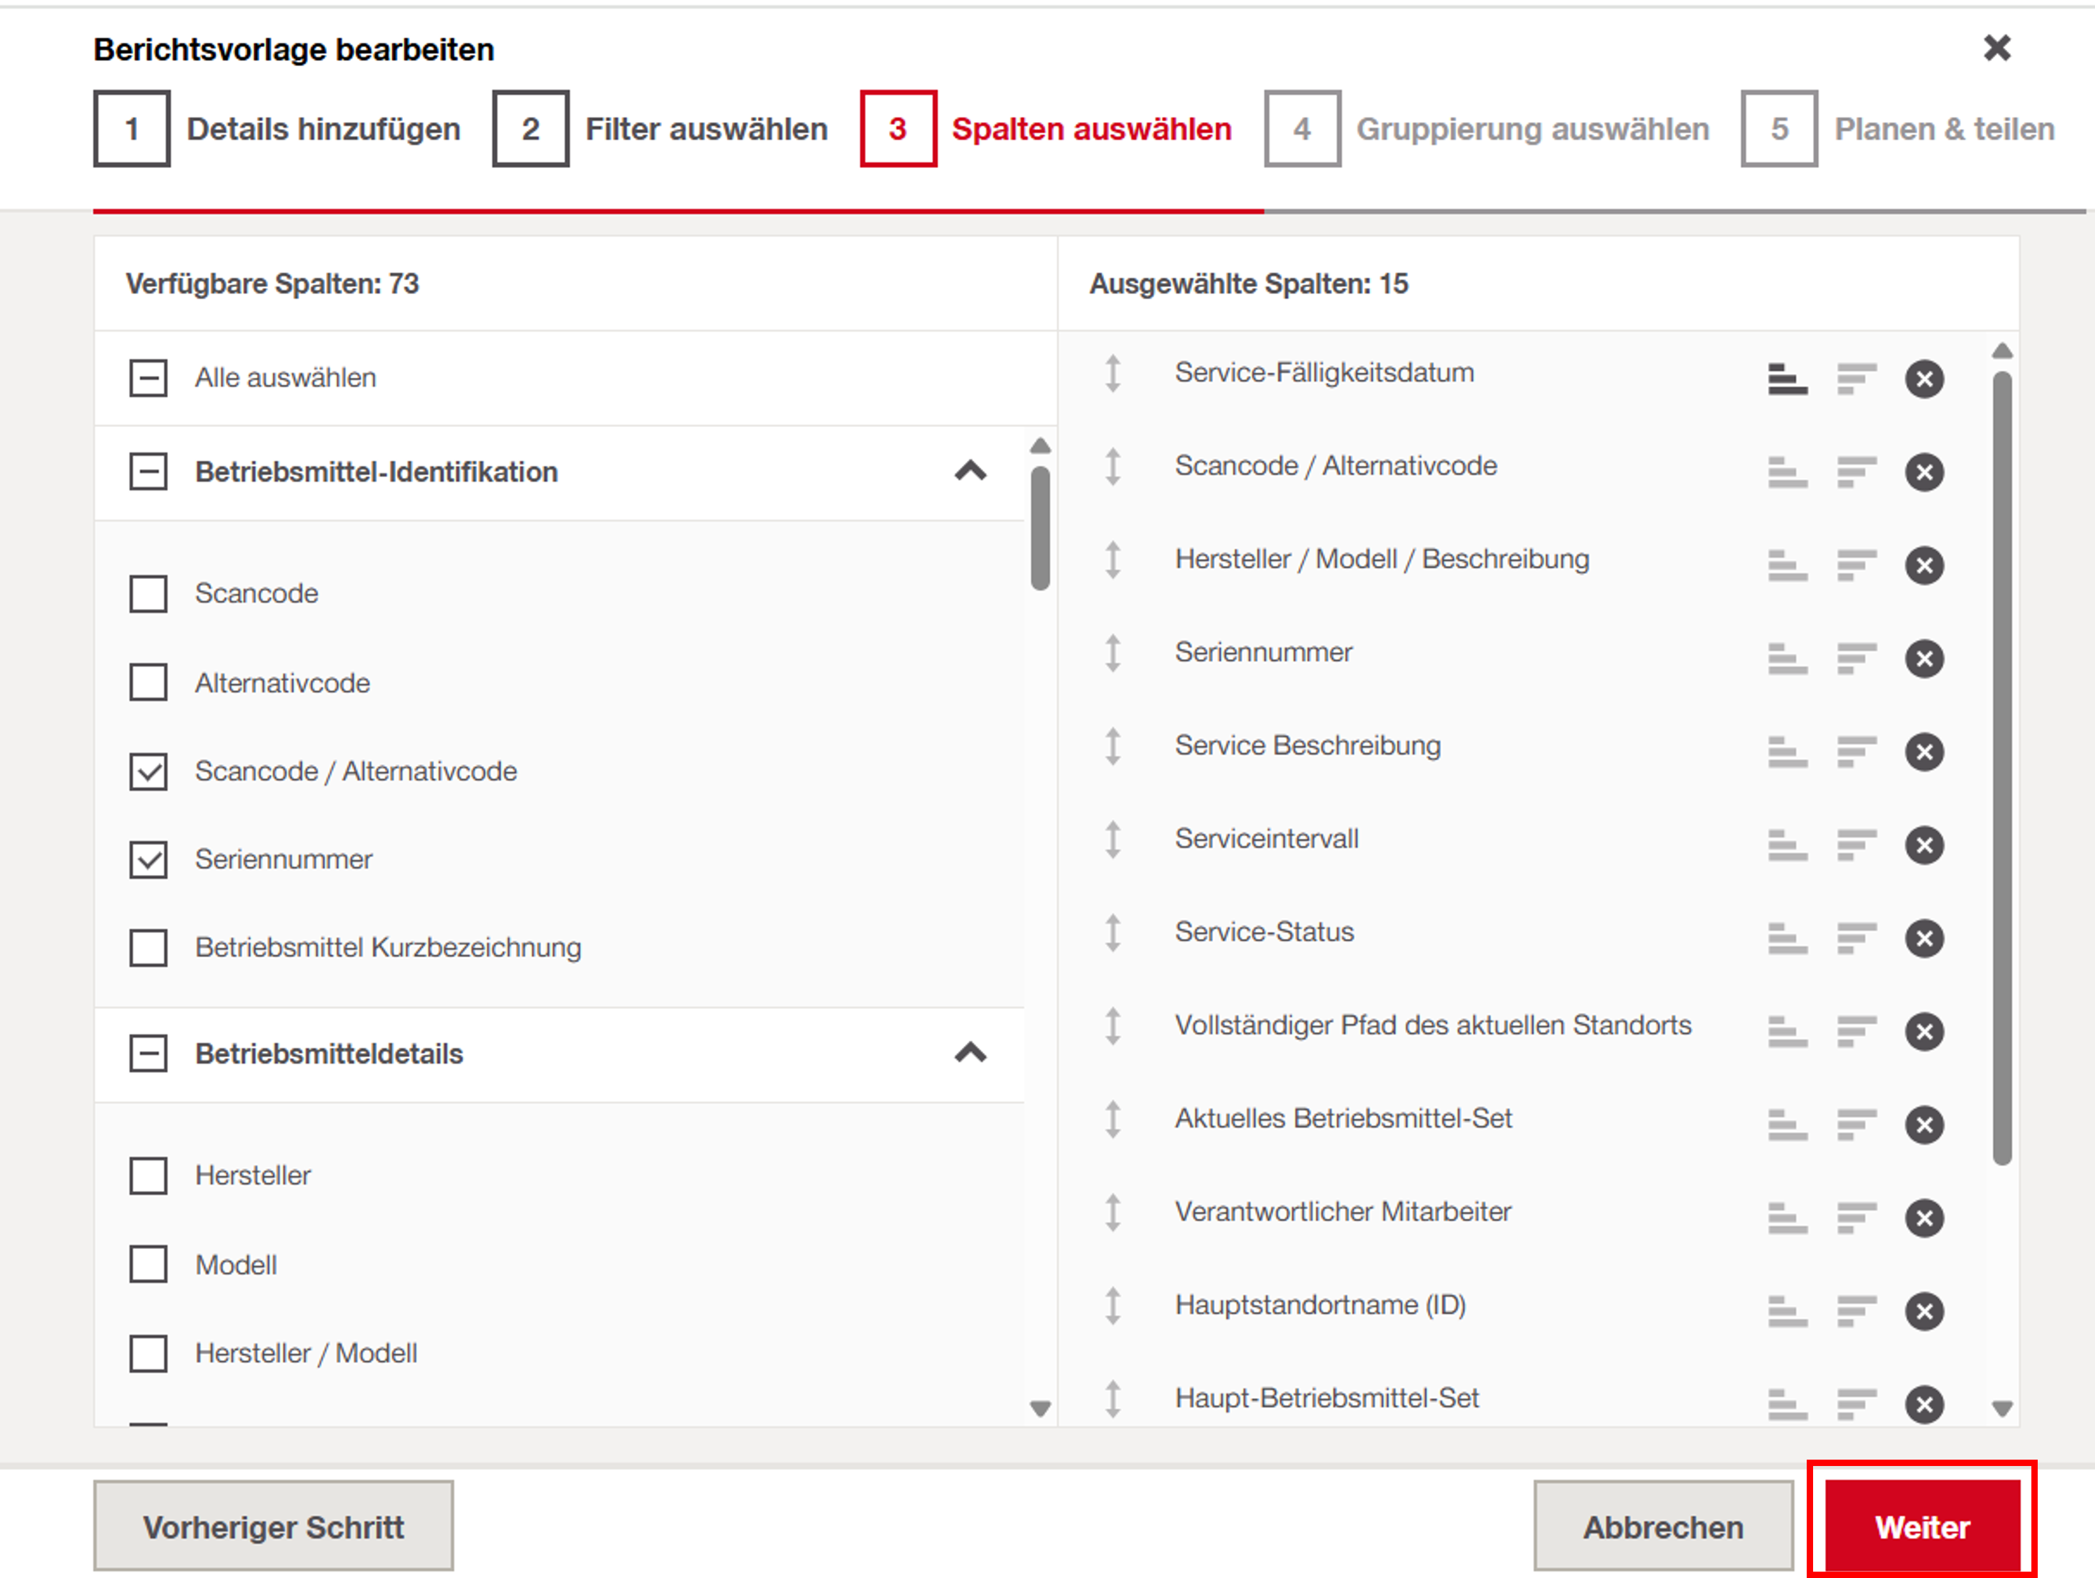Collapse the Betriebsmittel-Identifikation section
2095x1578 pixels.
970,471
